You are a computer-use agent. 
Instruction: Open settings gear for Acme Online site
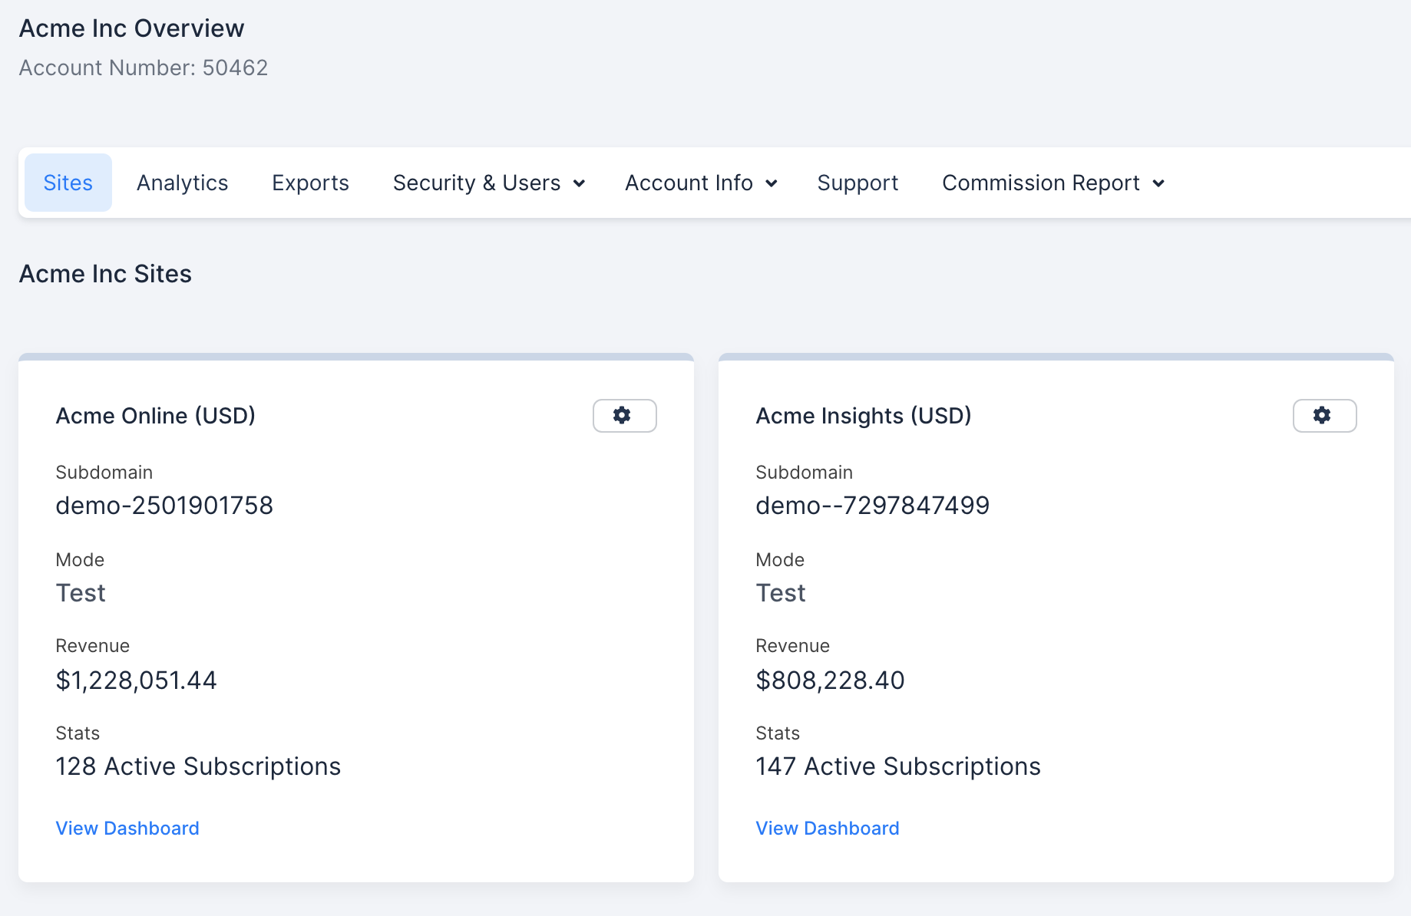[624, 416]
